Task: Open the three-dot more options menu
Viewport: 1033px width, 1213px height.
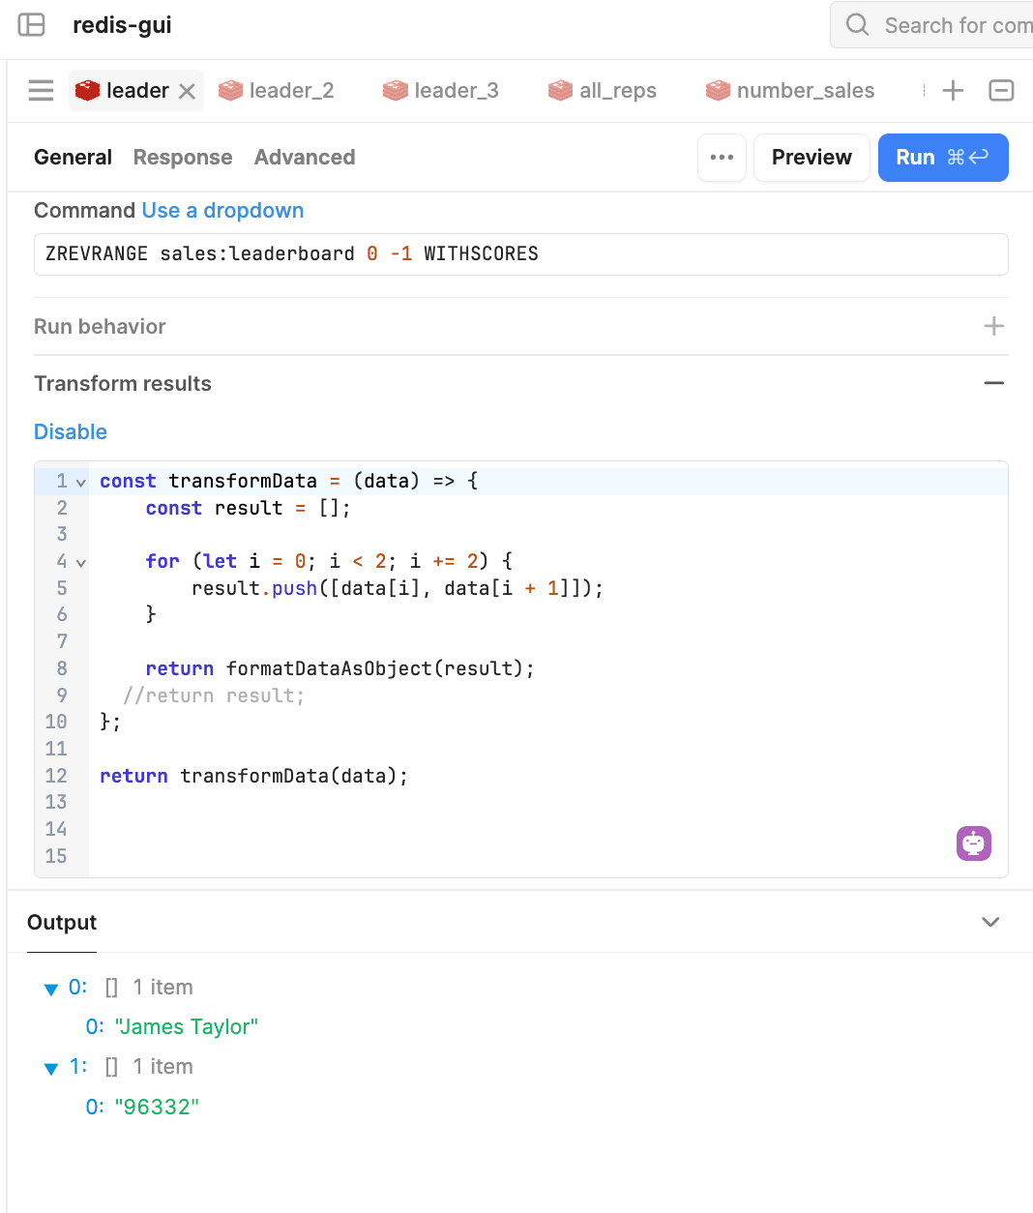Action: (x=722, y=158)
